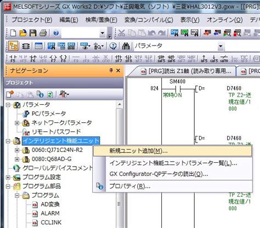The height and width of the screenshot is (228, 260).
Task: Choose インテリジェント機能ユニットパラメータ一覧(L)...
Action: tap(173, 163)
